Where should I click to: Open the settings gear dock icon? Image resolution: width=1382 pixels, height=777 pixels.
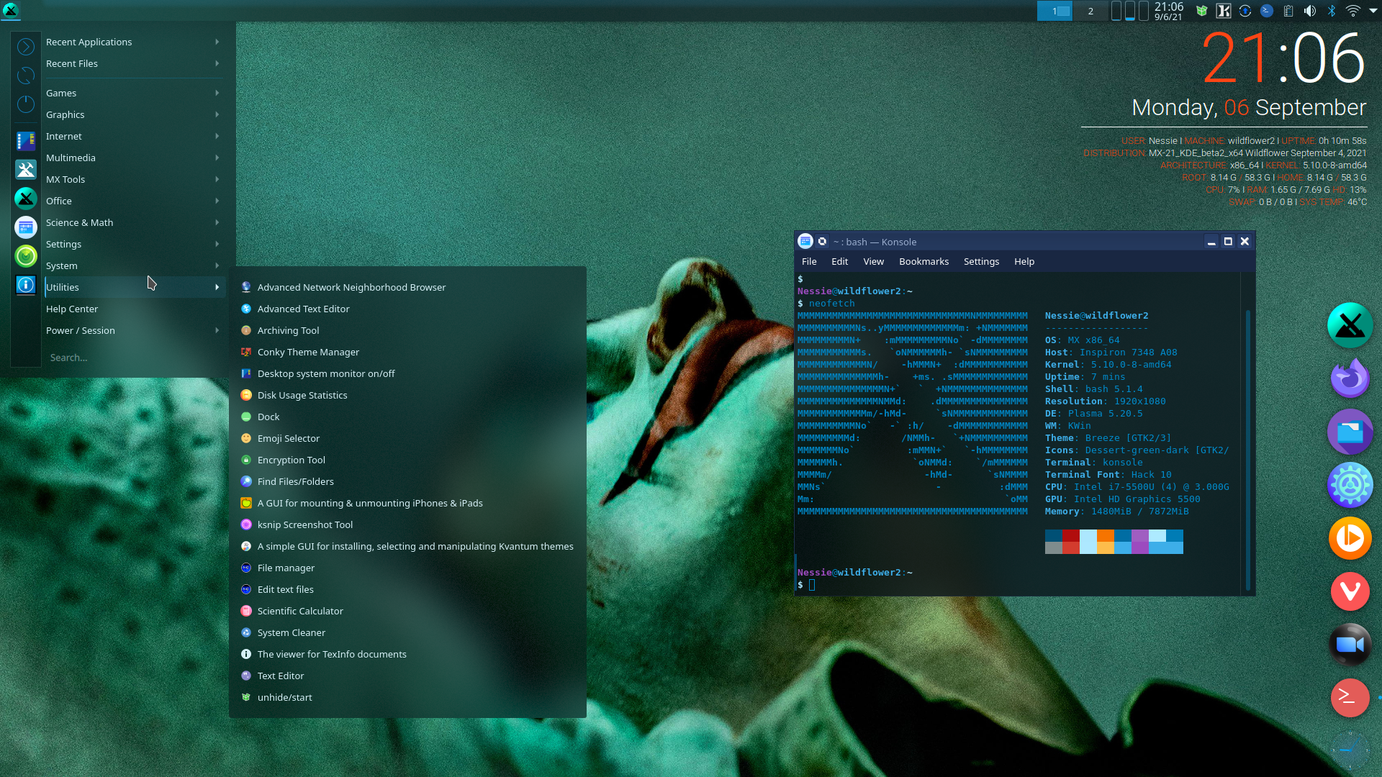pyautogui.click(x=1350, y=485)
